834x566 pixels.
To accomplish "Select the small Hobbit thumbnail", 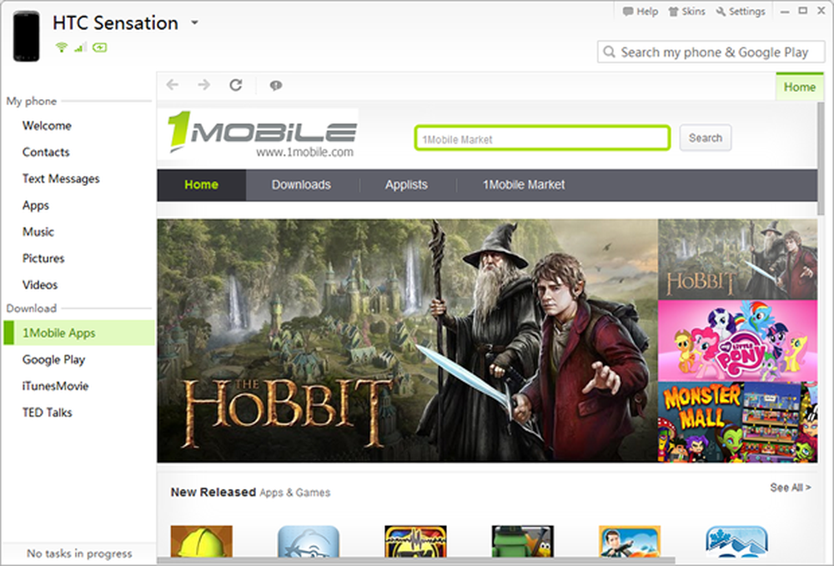I will click(x=737, y=259).
